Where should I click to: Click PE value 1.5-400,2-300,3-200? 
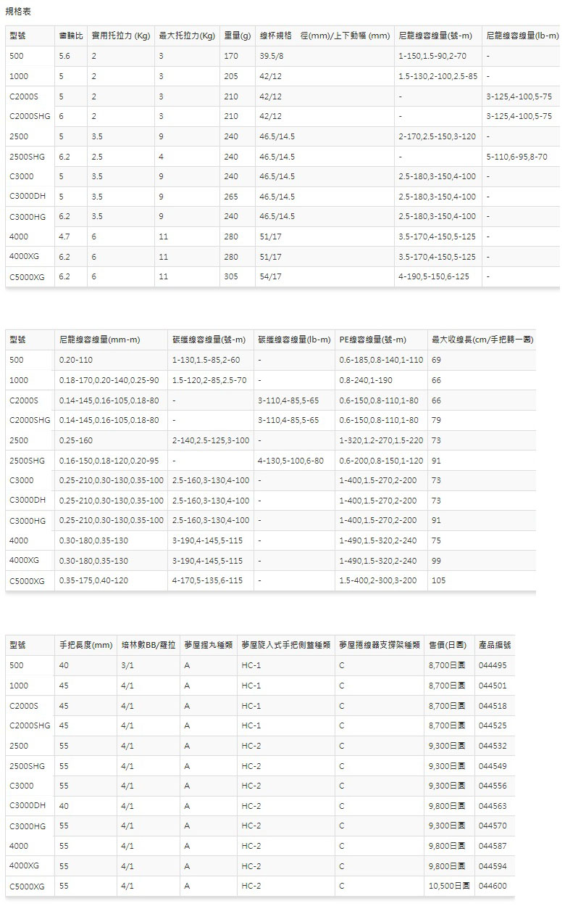coord(378,580)
